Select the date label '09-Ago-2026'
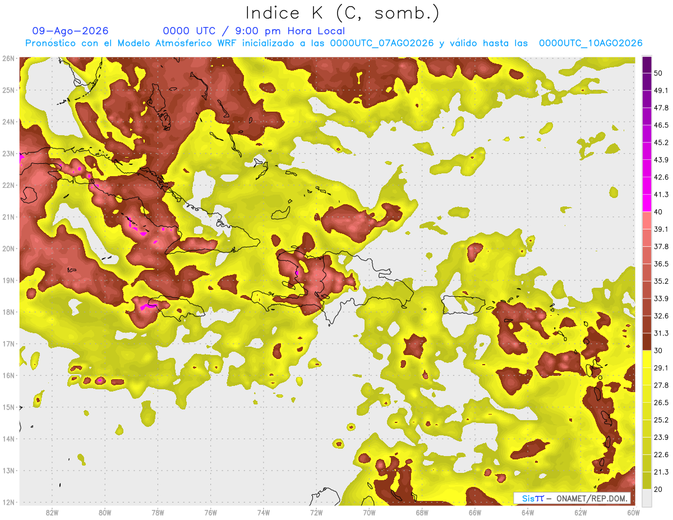The height and width of the screenshot is (520, 673). point(71,31)
